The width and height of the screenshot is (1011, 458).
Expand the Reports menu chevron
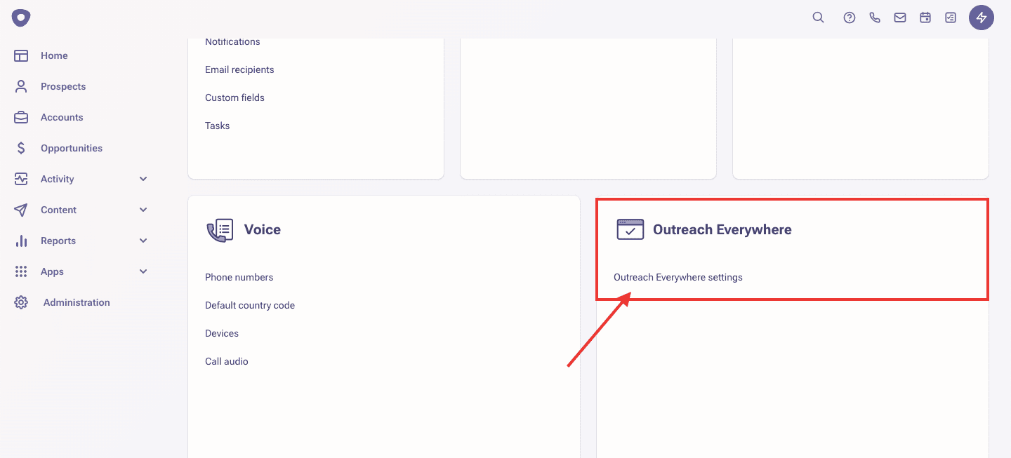pos(143,241)
